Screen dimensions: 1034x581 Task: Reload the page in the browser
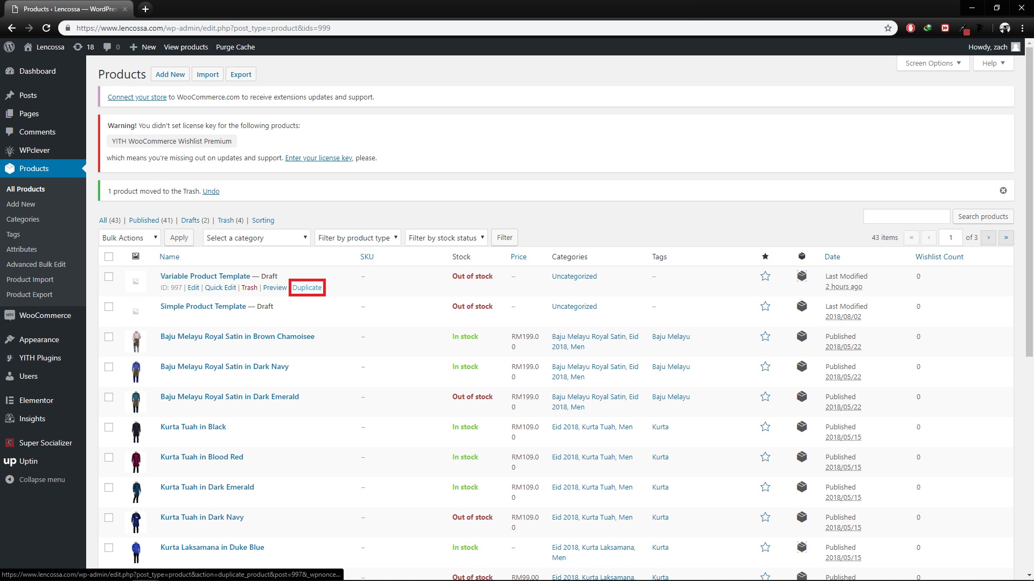point(46,28)
